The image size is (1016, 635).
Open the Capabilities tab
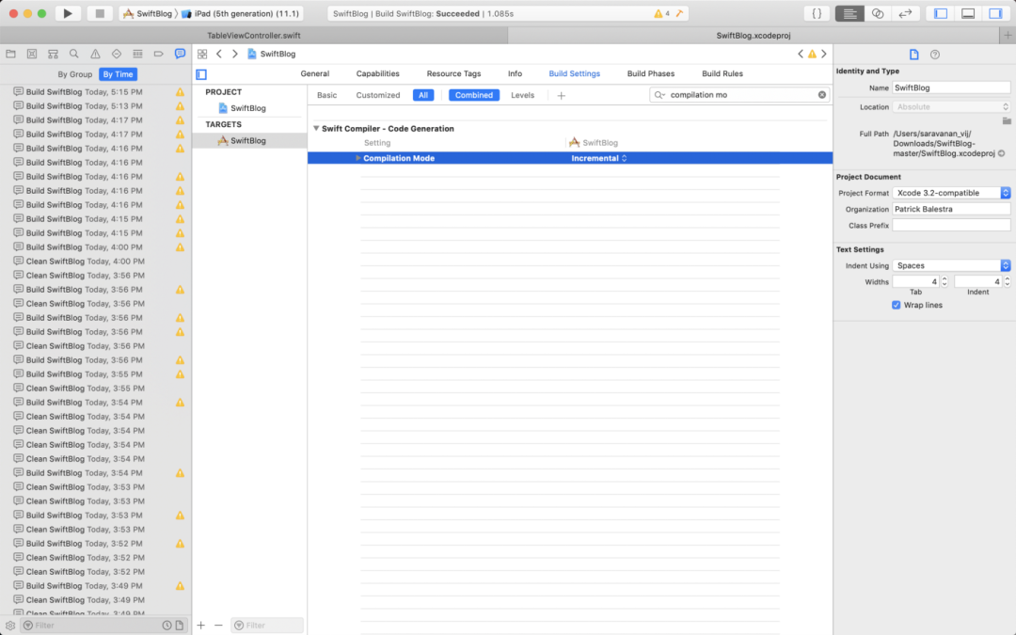point(378,74)
